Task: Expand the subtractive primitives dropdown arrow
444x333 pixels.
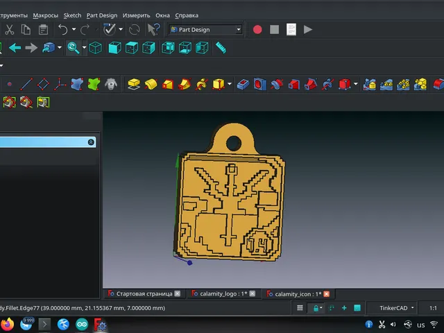Action: tap(356, 84)
